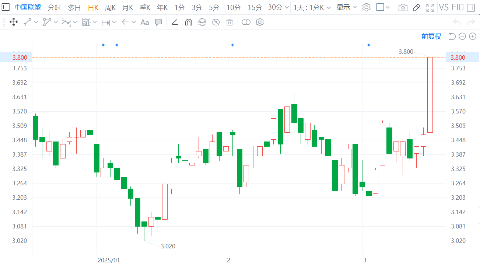The width and height of the screenshot is (480, 269).
Task: Toggle the drawing sync icon
Action: point(202,22)
